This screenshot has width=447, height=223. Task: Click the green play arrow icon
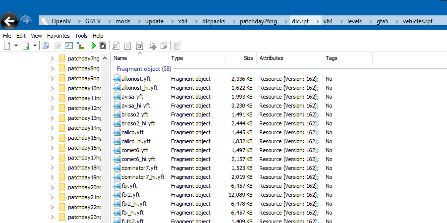[92, 46]
